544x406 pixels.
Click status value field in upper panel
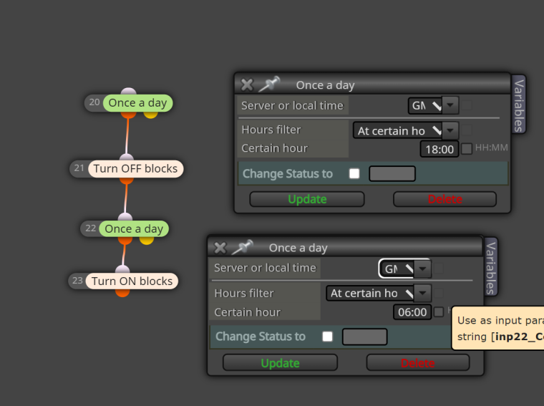(392, 173)
